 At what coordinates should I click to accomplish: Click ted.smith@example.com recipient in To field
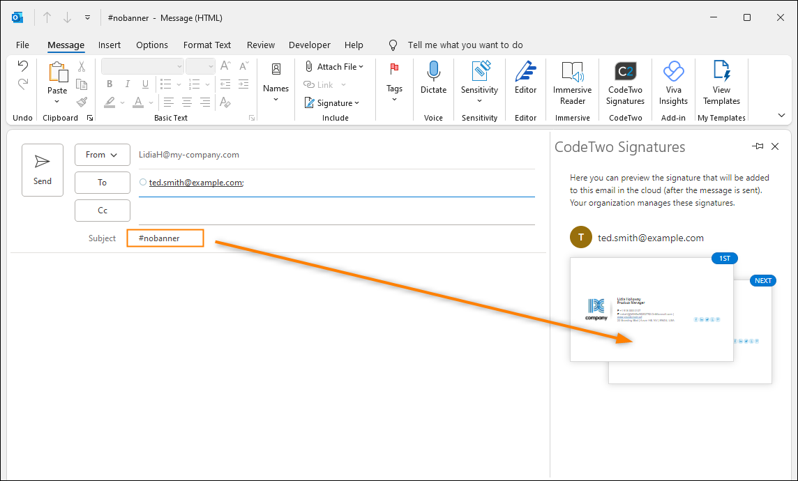click(195, 183)
